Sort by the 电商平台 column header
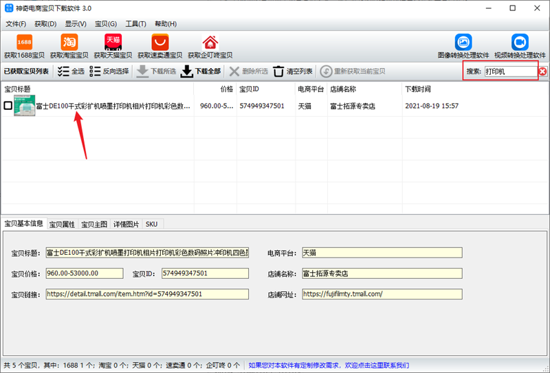 point(311,89)
